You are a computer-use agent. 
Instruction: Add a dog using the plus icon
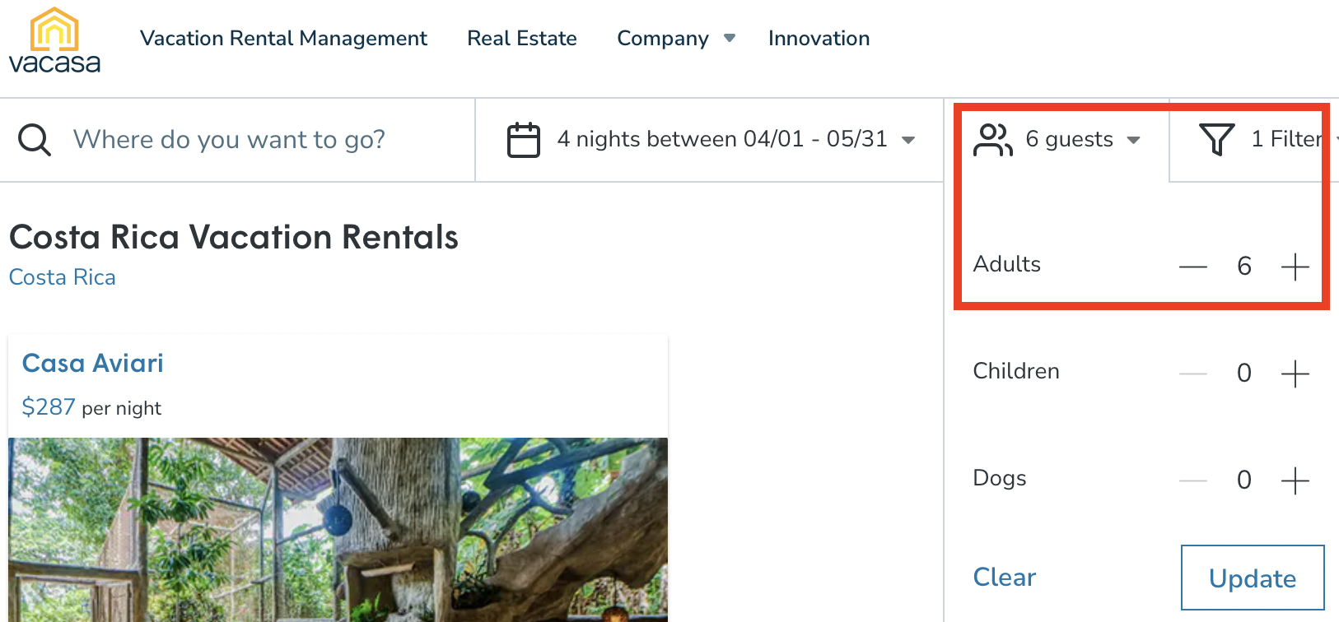tap(1295, 480)
